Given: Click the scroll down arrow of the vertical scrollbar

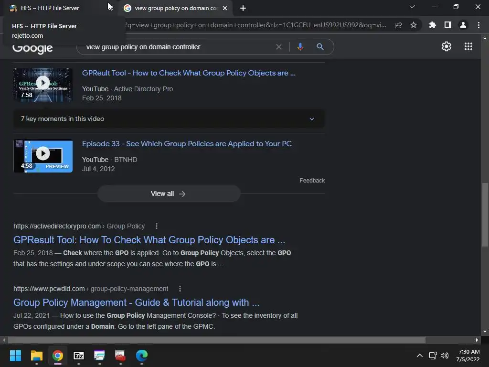Looking at the screenshot, I should [485, 332].
